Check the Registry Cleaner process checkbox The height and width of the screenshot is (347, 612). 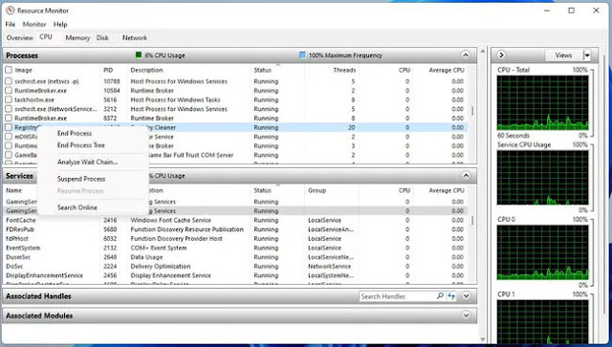point(9,127)
